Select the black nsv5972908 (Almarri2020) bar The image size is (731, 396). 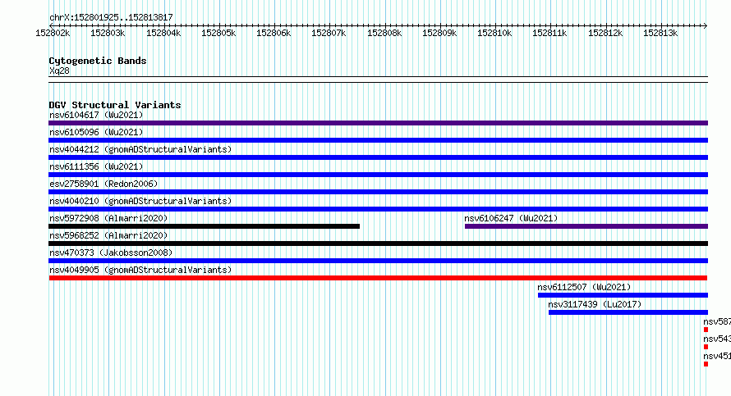pos(205,226)
